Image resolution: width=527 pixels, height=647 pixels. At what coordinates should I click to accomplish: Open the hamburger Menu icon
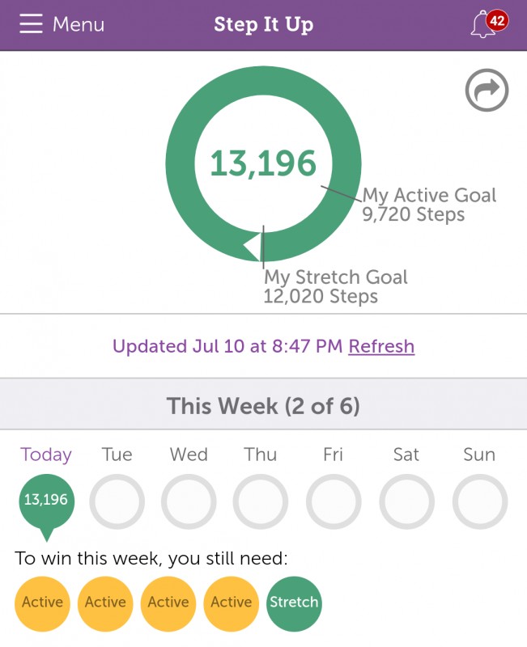(x=31, y=24)
